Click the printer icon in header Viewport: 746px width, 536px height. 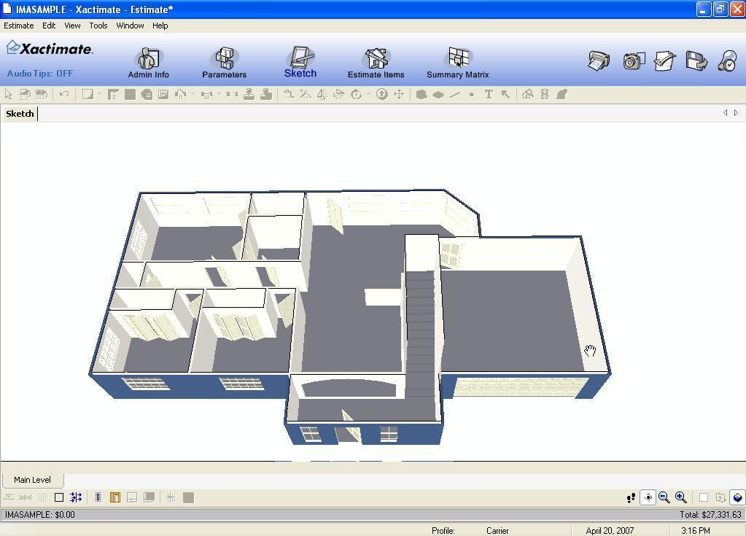[x=599, y=61]
